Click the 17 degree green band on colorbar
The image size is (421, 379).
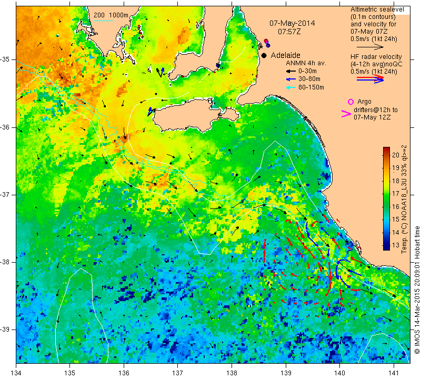[386, 193]
